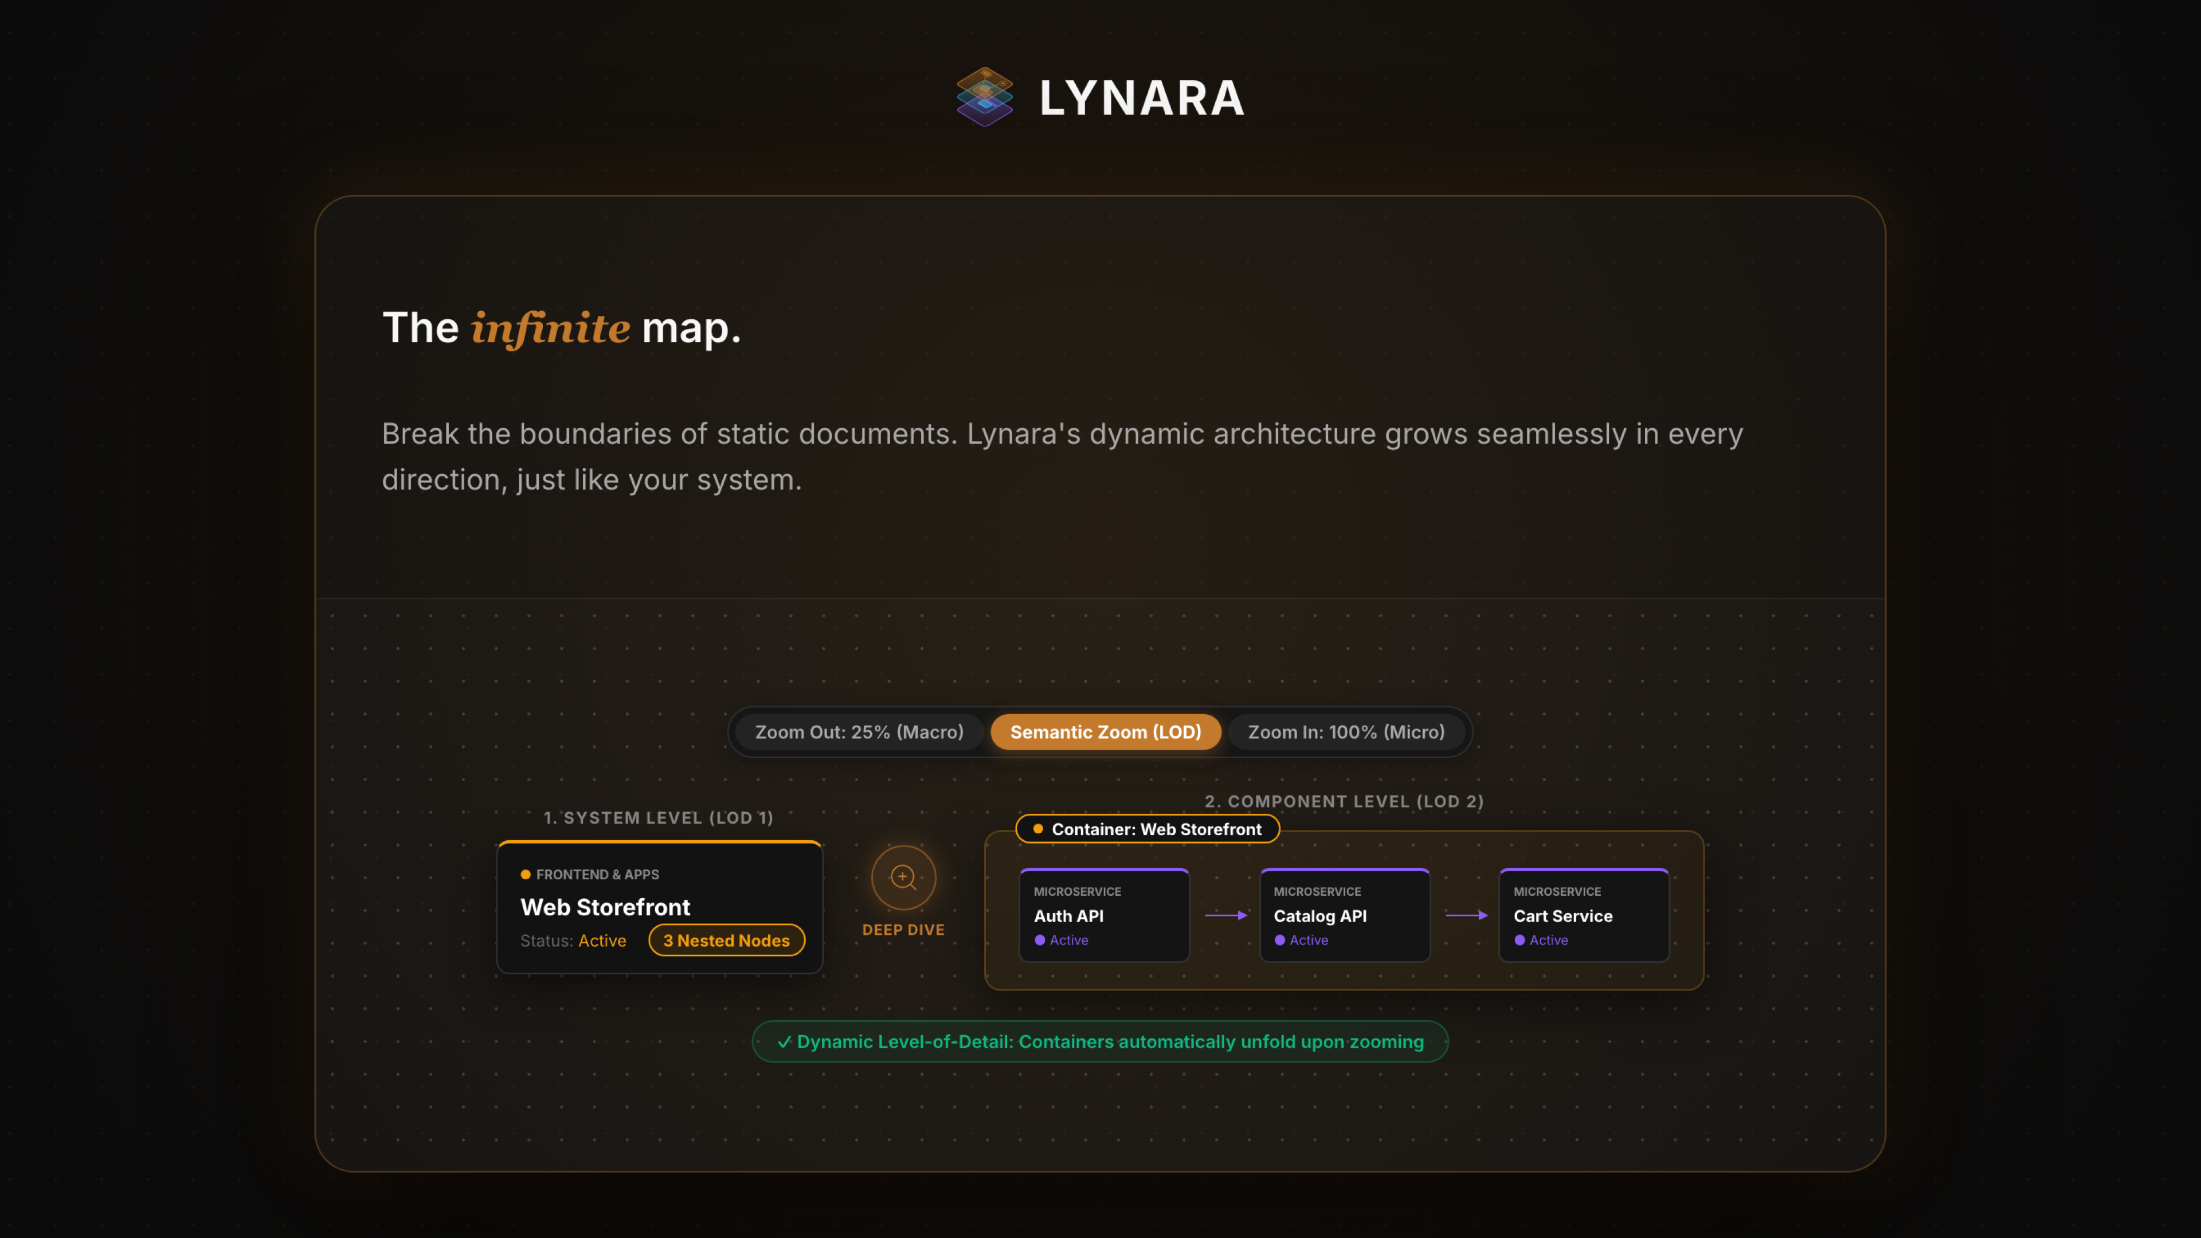The image size is (2201, 1238).
Task: Click the LYNARA brand wordmark
Action: pyautogui.click(x=1142, y=98)
